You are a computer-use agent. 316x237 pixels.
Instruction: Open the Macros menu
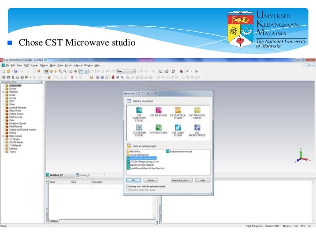[x=78, y=65]
